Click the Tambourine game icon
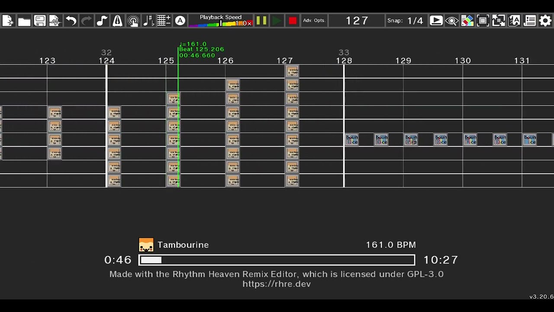 tap(146, 245)
